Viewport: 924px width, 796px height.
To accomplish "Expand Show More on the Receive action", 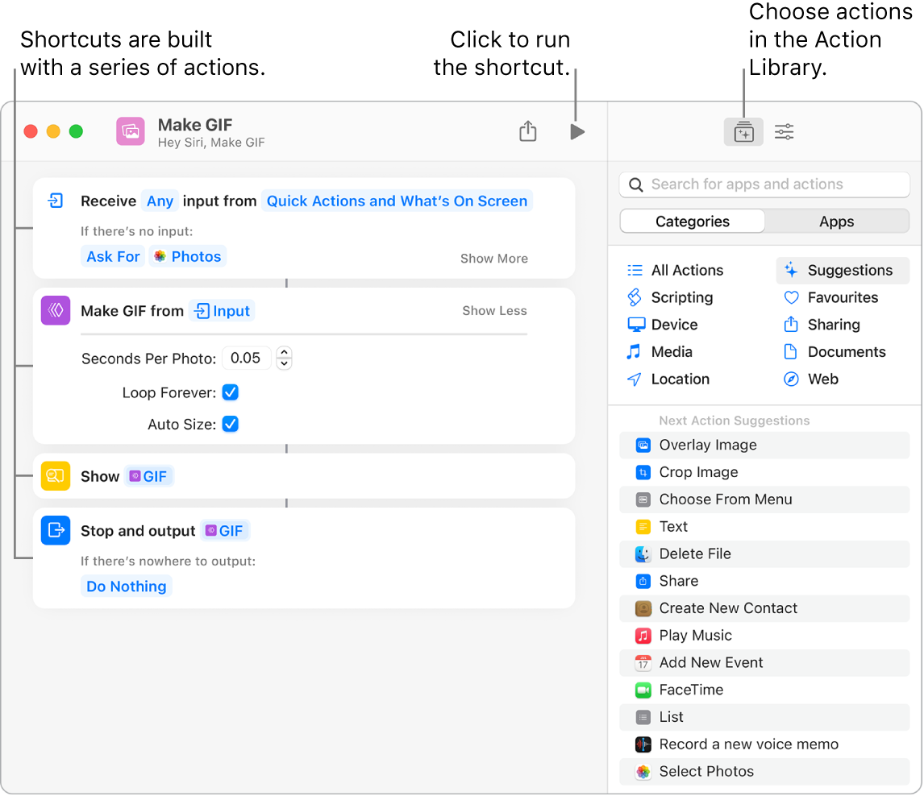I will coord(493,258).
